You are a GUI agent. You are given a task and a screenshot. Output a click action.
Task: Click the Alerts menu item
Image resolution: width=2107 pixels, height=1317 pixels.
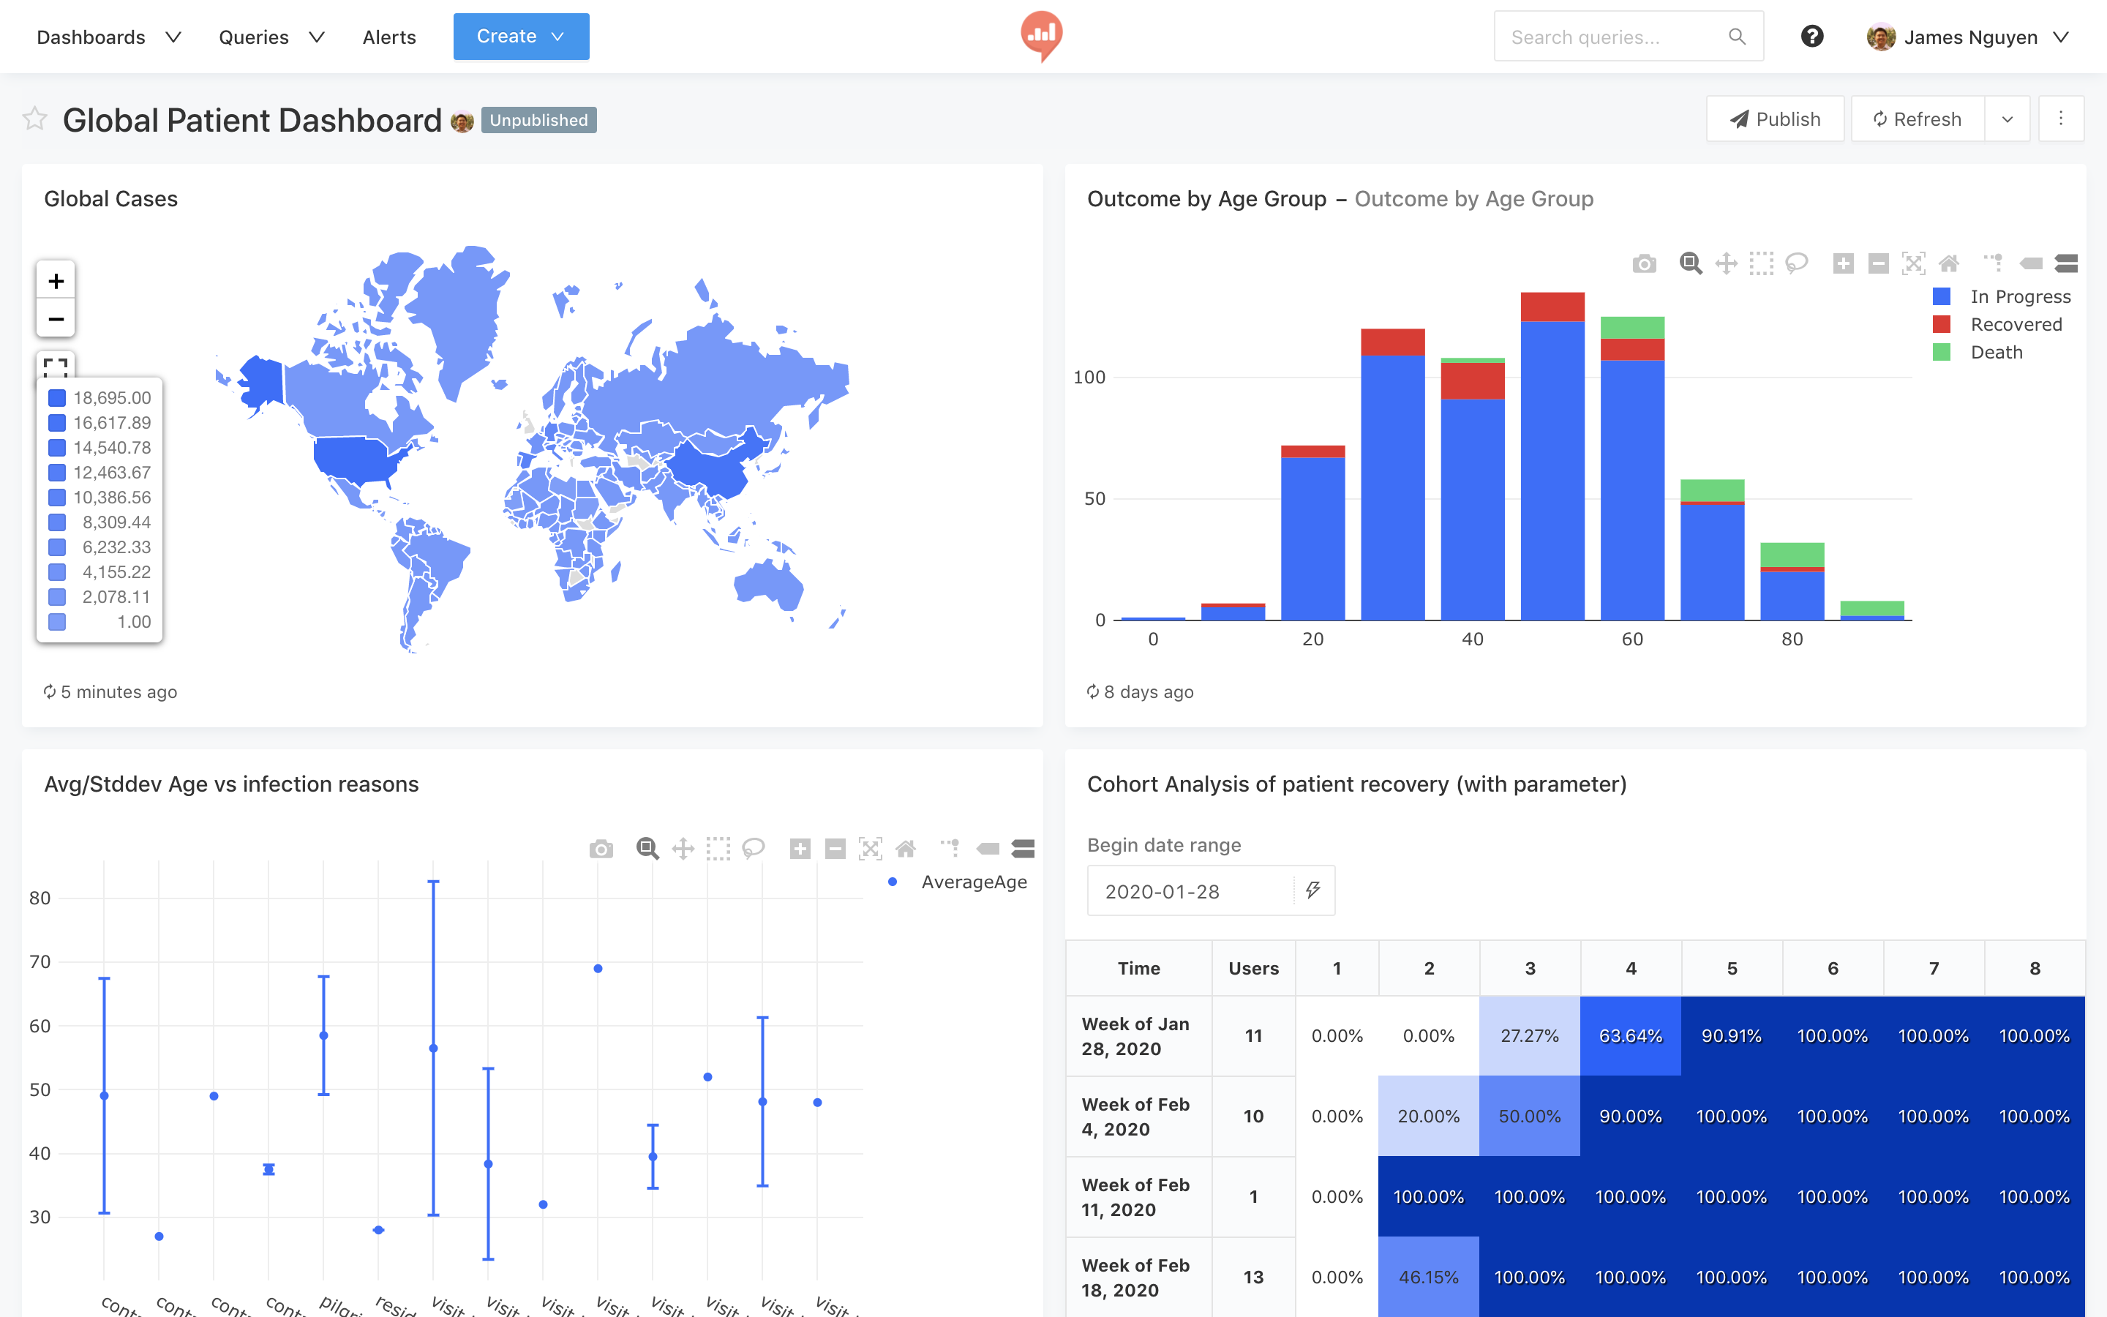pyautogui.click(x=388, y=37)
